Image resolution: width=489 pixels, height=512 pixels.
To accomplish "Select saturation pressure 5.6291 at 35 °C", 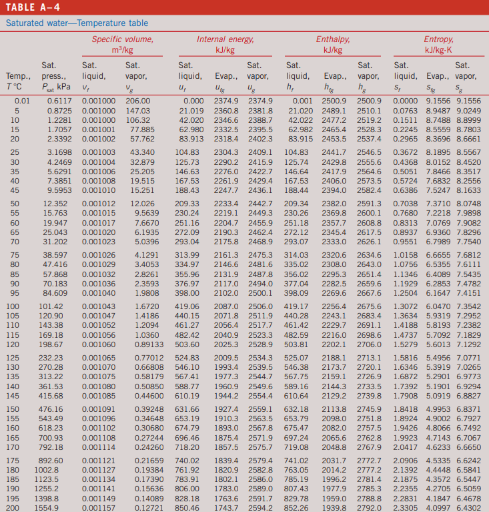I will click(x=59, y=172).
